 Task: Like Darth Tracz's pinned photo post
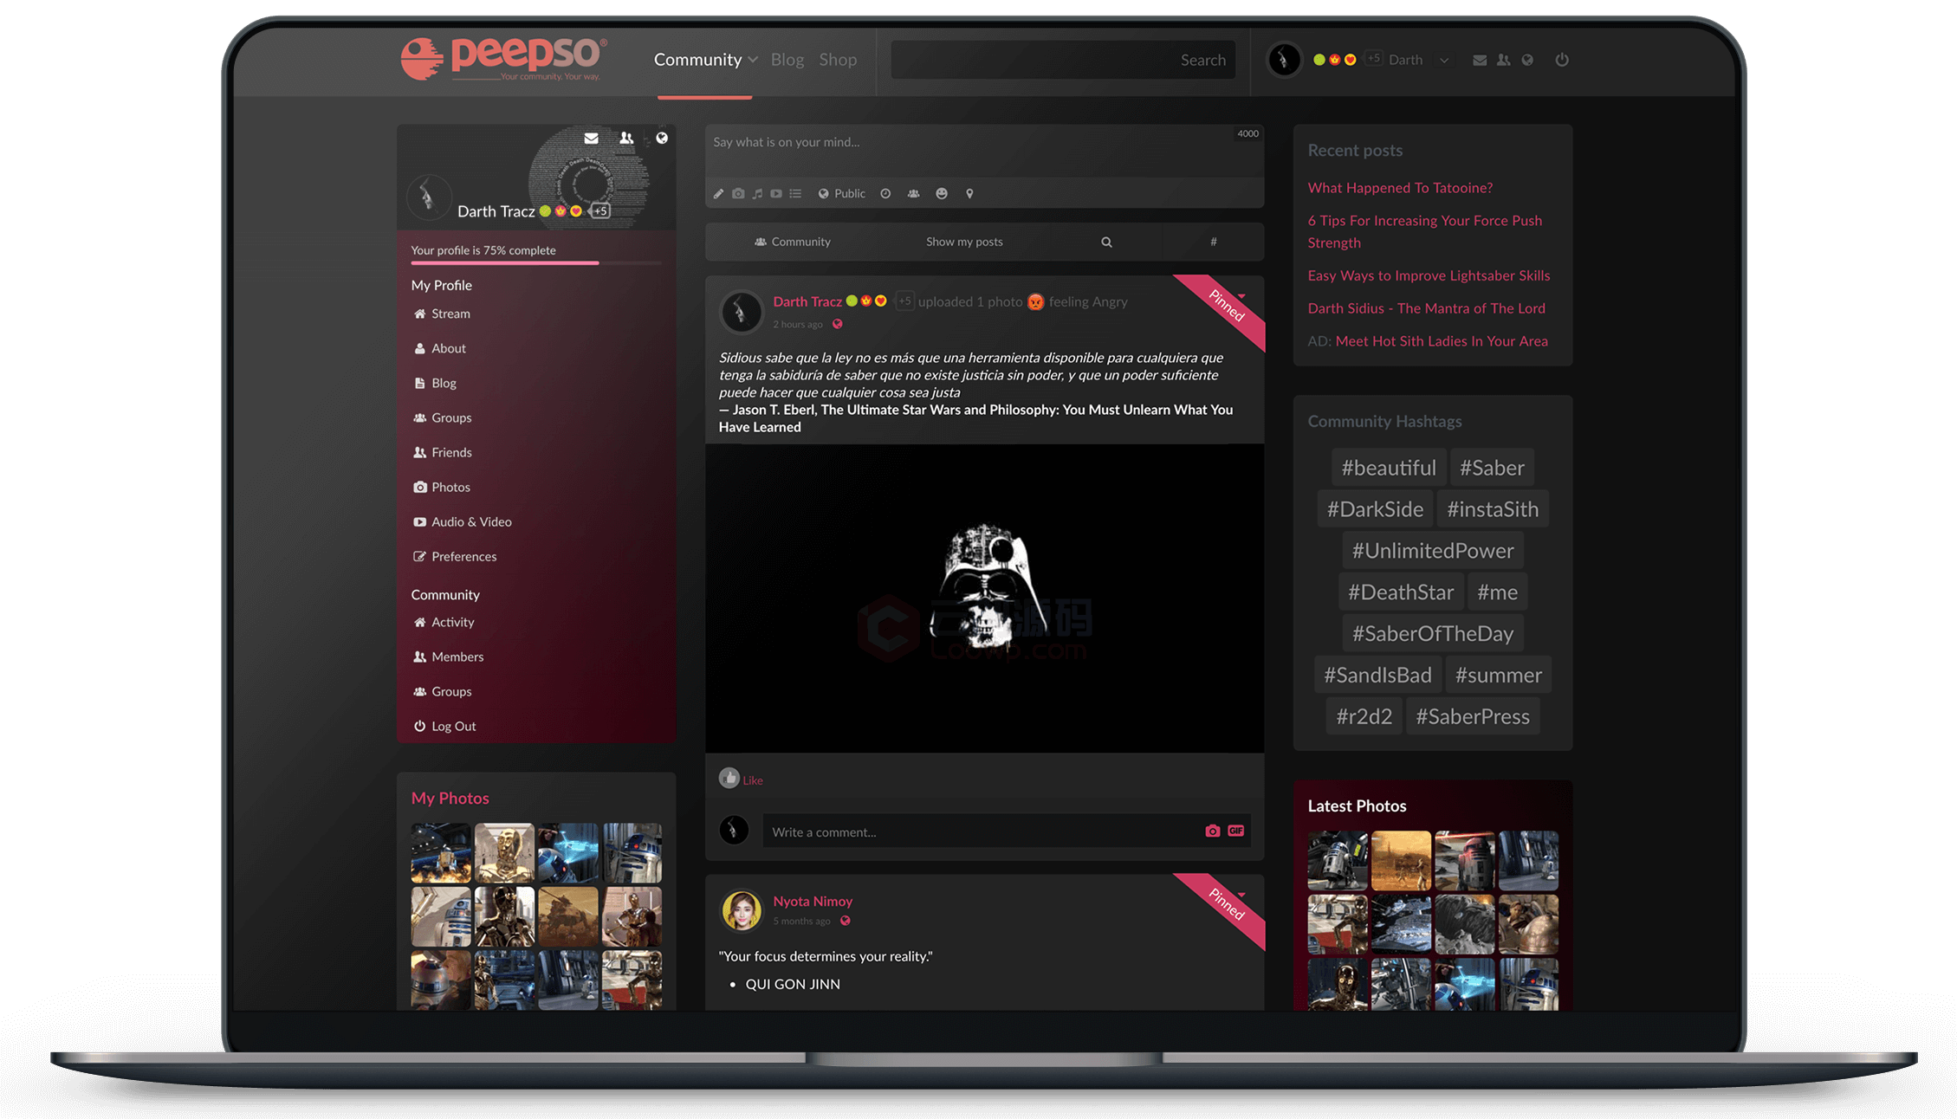click(742, 779)
